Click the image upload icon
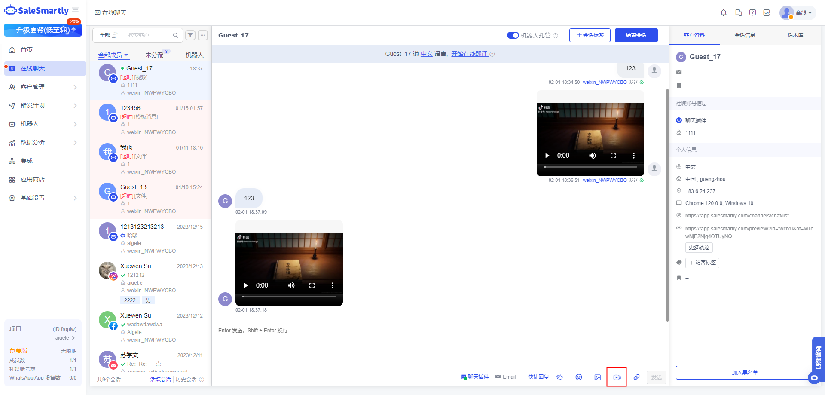 [597, 377]
